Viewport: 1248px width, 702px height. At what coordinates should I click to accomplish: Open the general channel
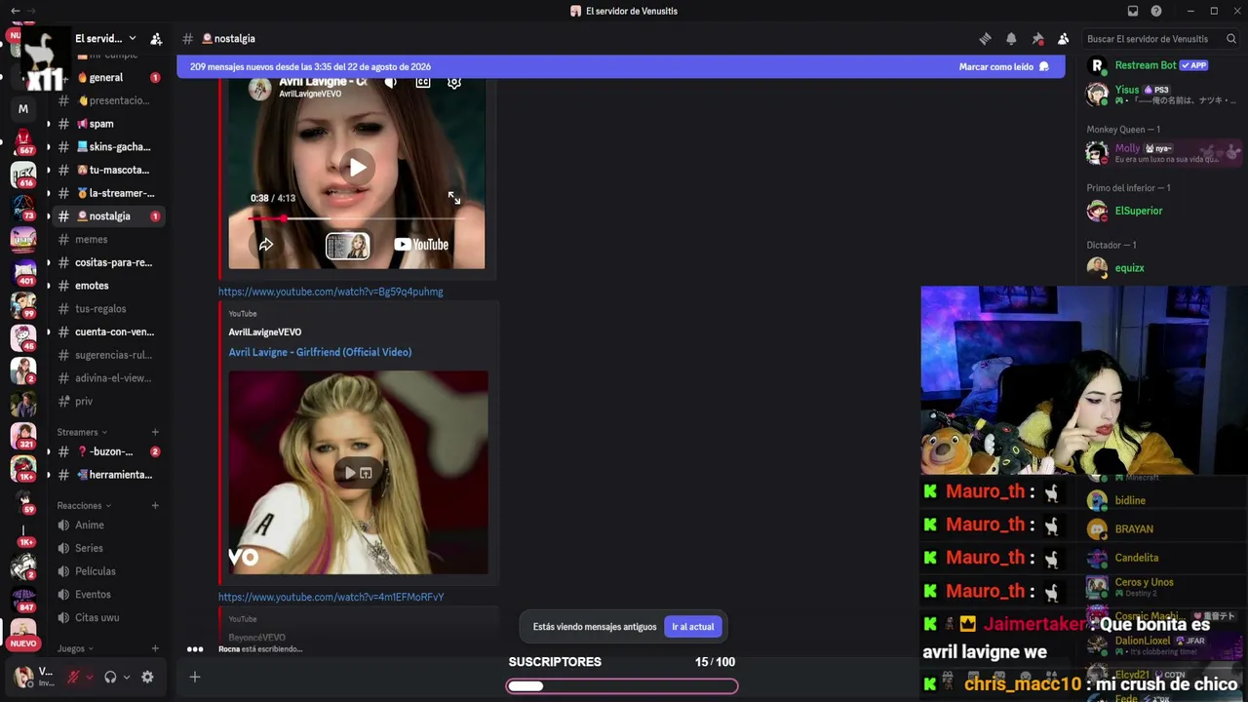coord(105,77)
